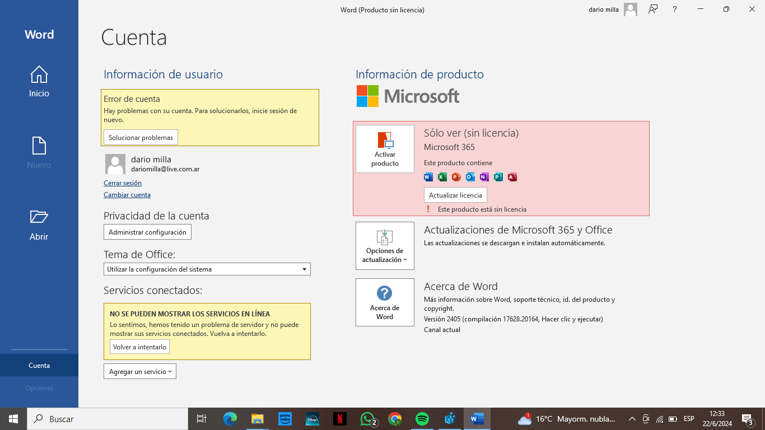Open Opciones in the sidebar
Image resolution: width=765 pixels, height=430 pixels.
(39, 387)
